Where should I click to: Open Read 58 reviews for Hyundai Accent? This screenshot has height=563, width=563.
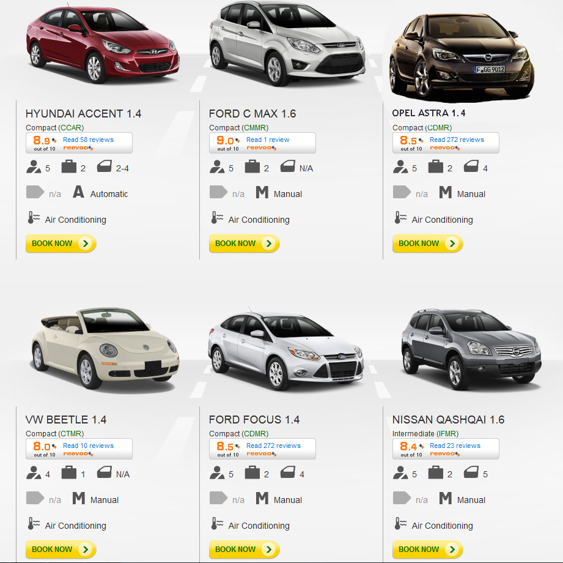[x=88, y=140]
